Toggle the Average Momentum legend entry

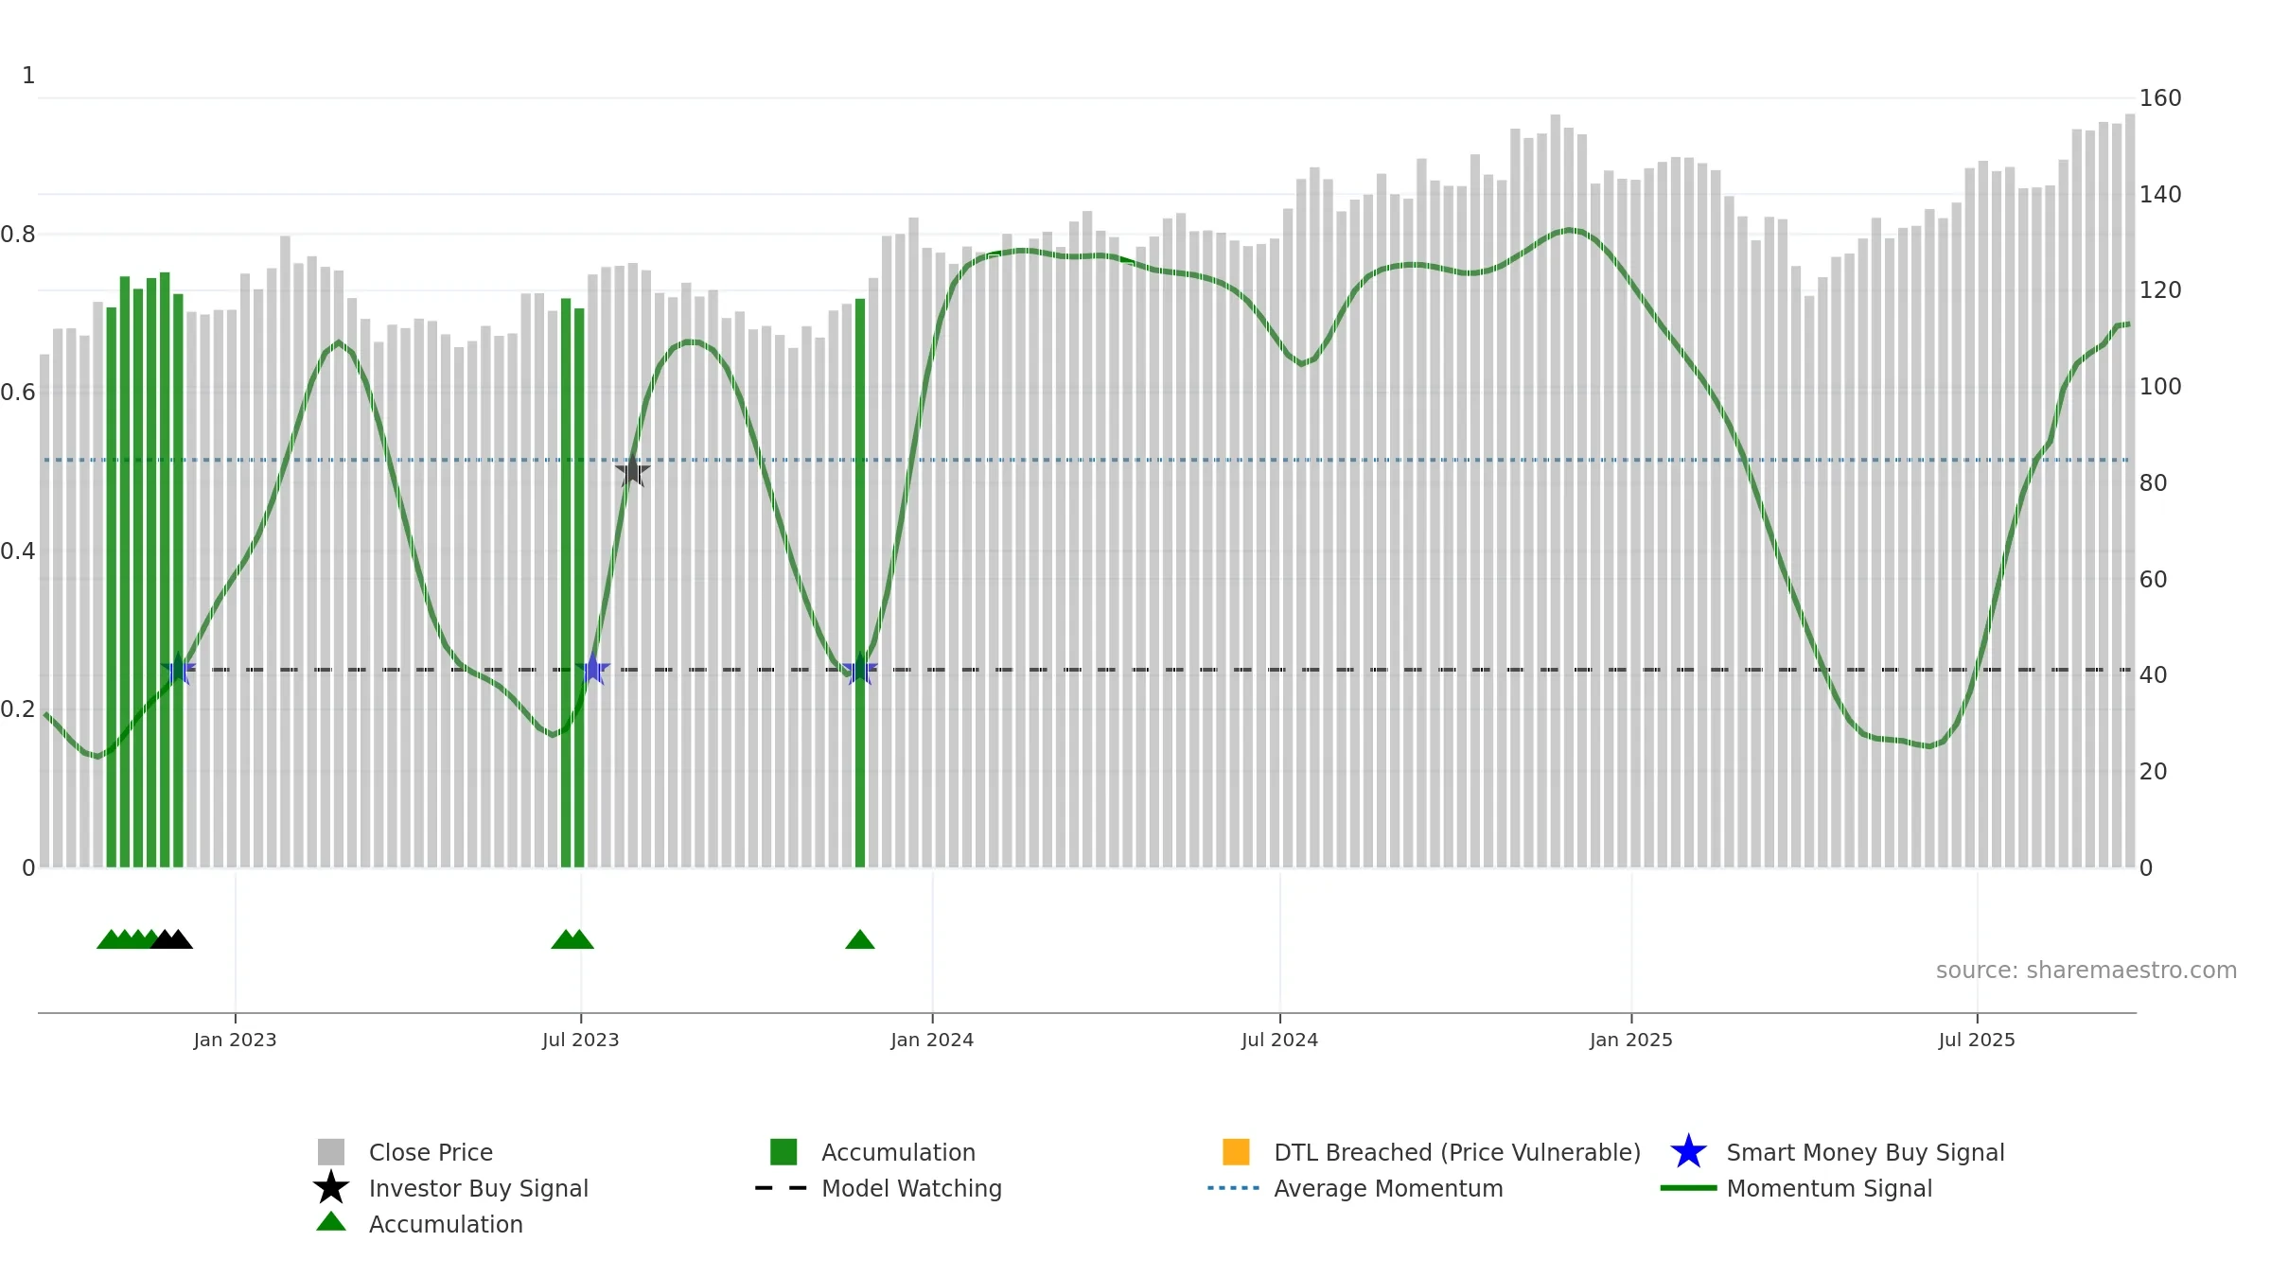click(x=1355, y=1188)
